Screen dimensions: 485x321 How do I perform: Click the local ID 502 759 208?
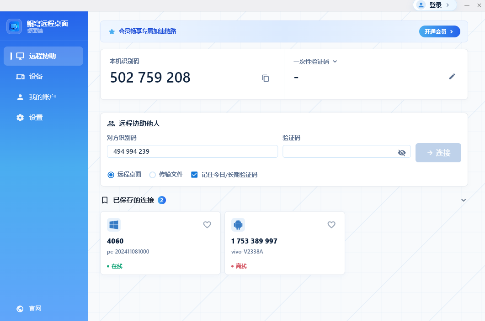coord(150,78)
